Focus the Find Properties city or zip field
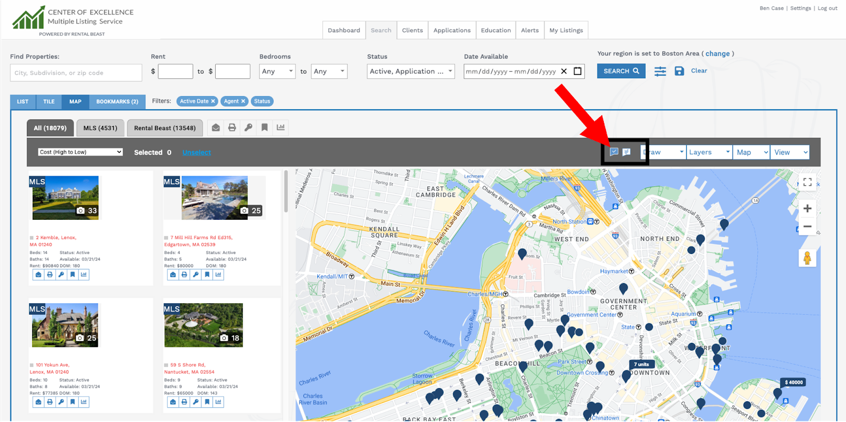Screen dimensions: 846x422 tap(76, 73)
